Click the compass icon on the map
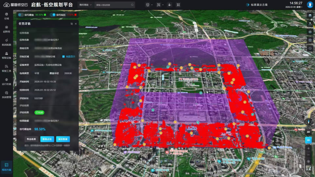This screenshot has width=315, height=177. pyautogui.click(x=309, y=122)
